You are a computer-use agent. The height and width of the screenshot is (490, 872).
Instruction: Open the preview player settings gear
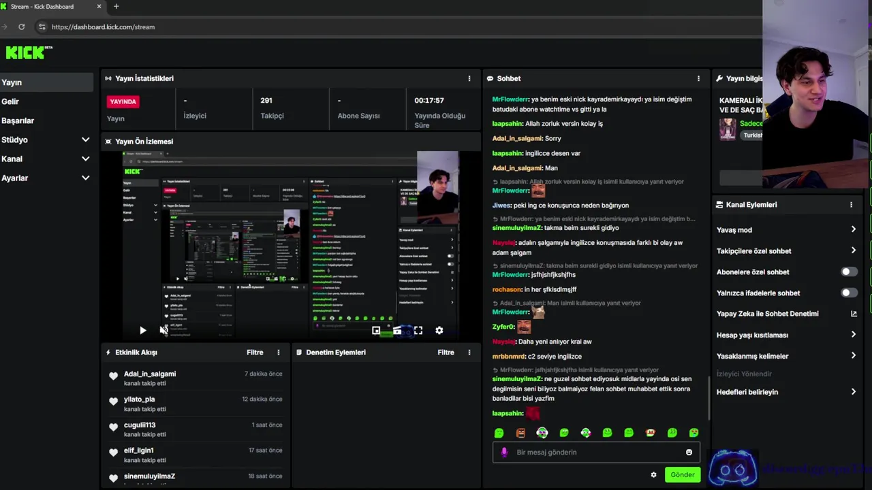[439, 331]
